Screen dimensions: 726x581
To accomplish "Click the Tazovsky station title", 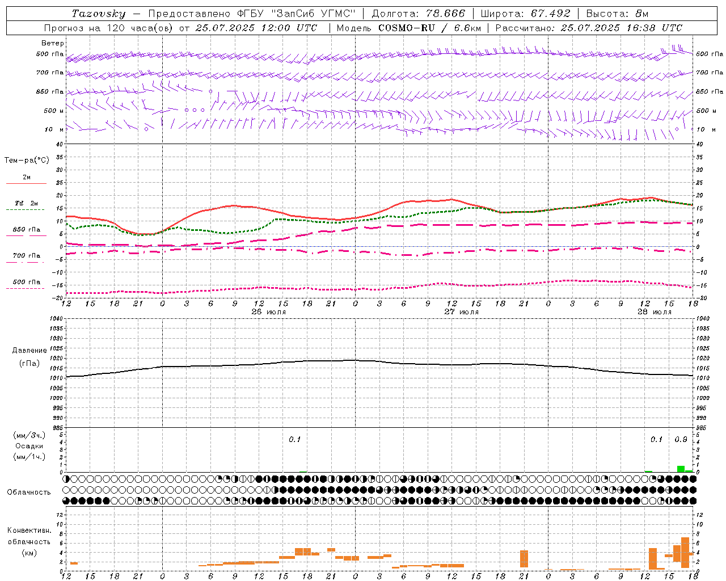I will tap(98, 14).
